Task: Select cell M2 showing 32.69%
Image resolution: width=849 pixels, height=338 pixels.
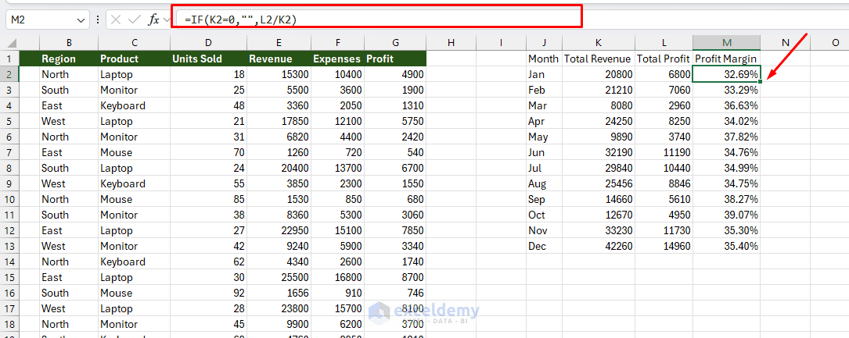Action: point(727,74)
